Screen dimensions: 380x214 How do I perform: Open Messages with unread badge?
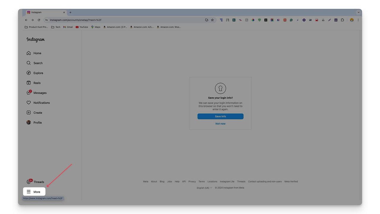37,93
